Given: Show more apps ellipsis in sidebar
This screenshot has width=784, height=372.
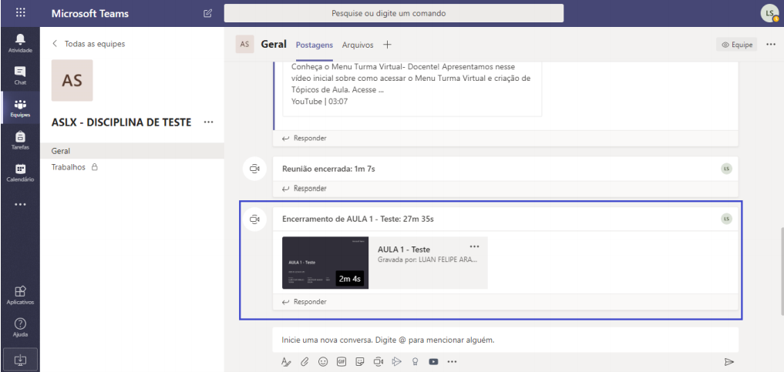Looking at the screenshot, I should [x=20, y=205].
